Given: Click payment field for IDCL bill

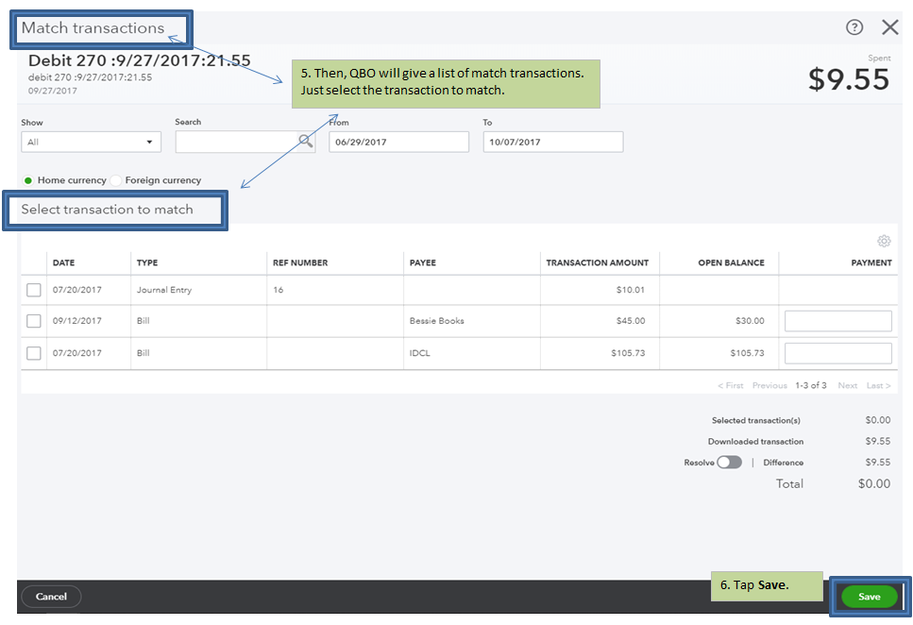Looking at the screenshot, I should coord(837,353).
